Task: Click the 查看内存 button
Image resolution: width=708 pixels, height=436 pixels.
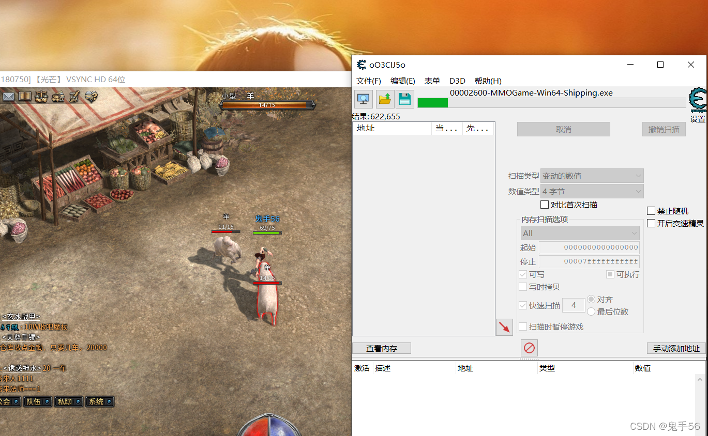Action: [x=382, y=348]
